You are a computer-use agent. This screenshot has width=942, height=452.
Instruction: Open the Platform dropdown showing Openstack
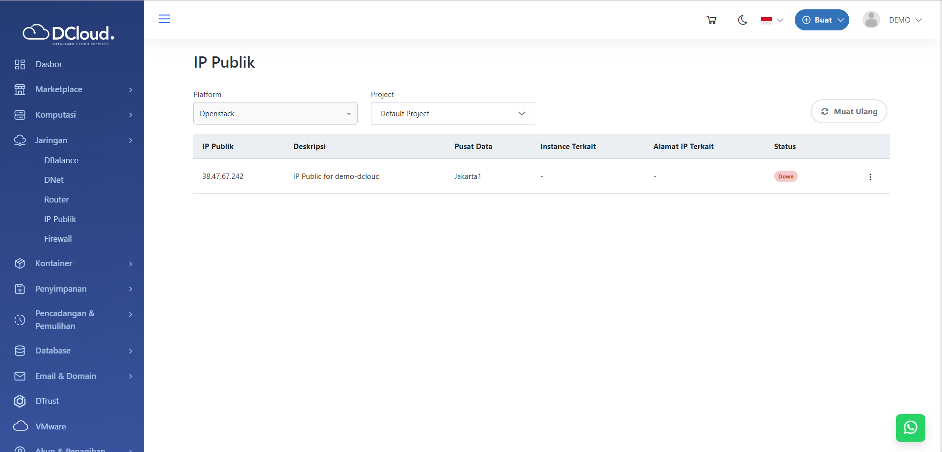click(x=275, y=113)
